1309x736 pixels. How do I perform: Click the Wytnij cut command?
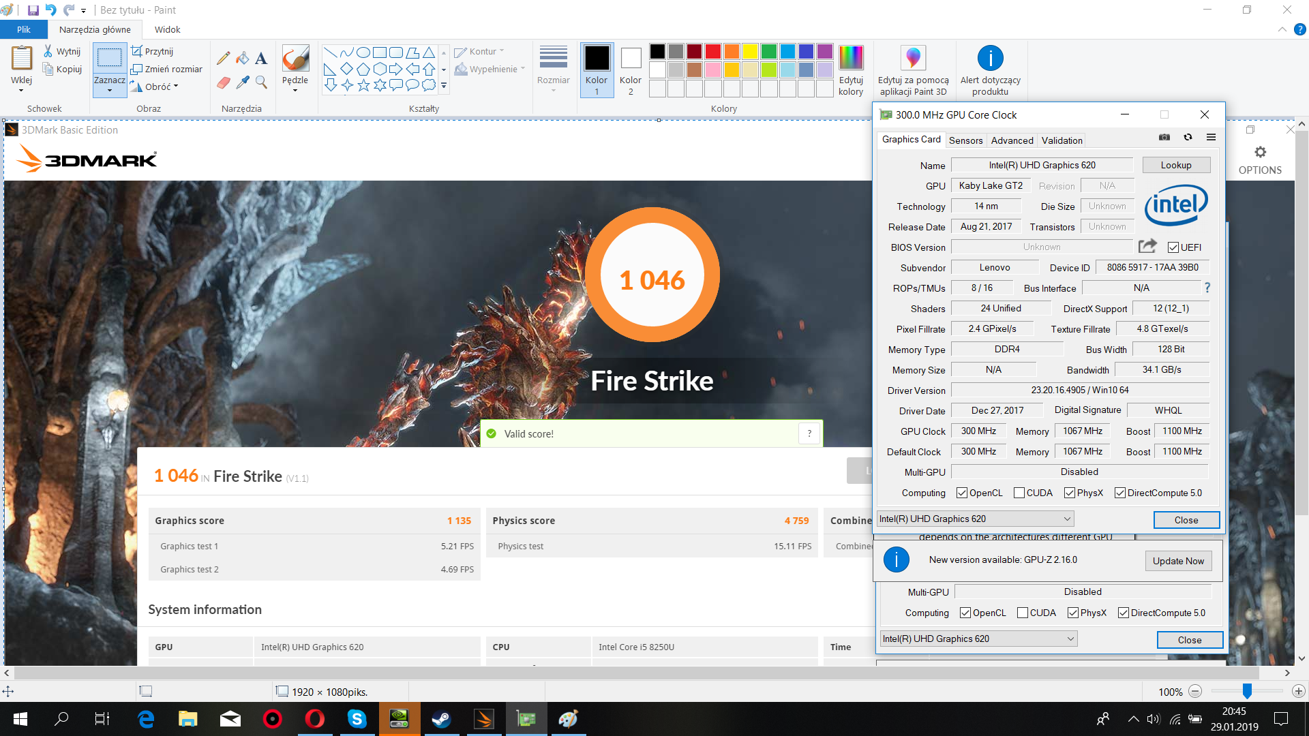62,51
